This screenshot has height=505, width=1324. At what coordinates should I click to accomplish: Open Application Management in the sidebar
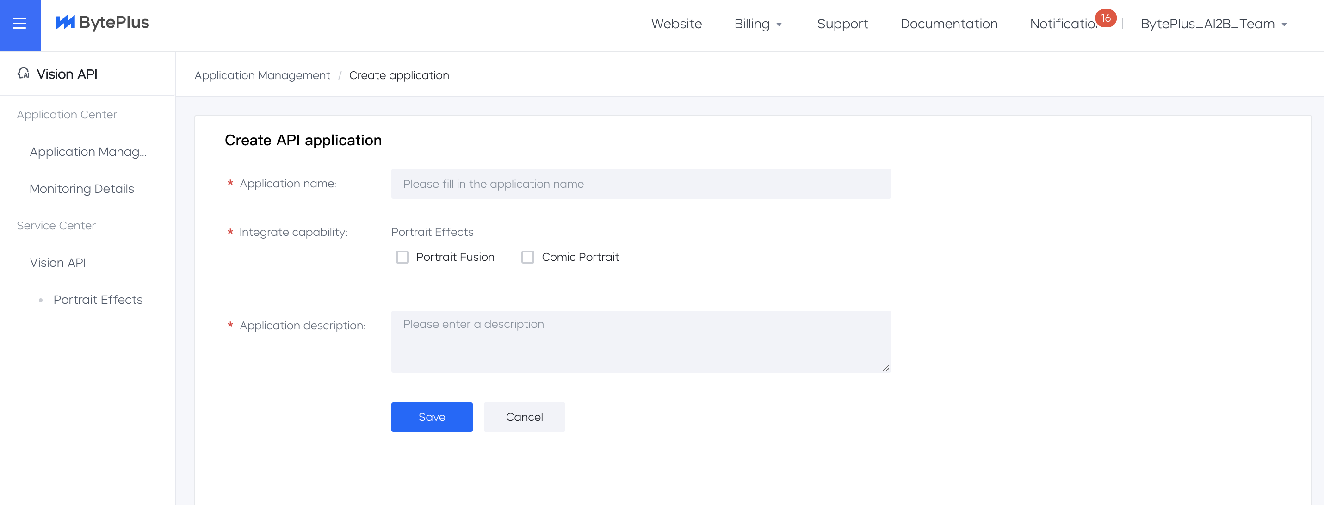point(88,152)
